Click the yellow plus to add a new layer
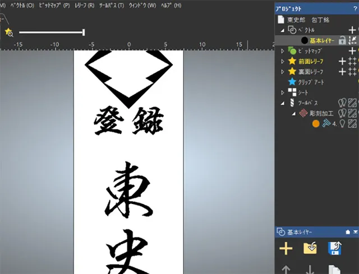This screenshot has height=274, width=359. [286, 248]
